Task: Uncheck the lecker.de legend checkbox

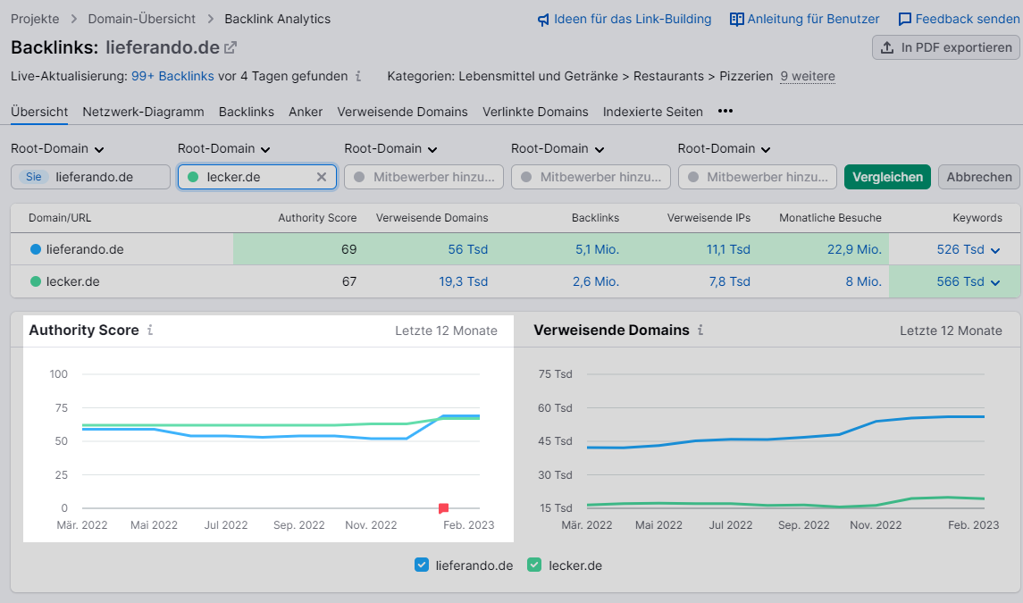Action: point(535,565)
